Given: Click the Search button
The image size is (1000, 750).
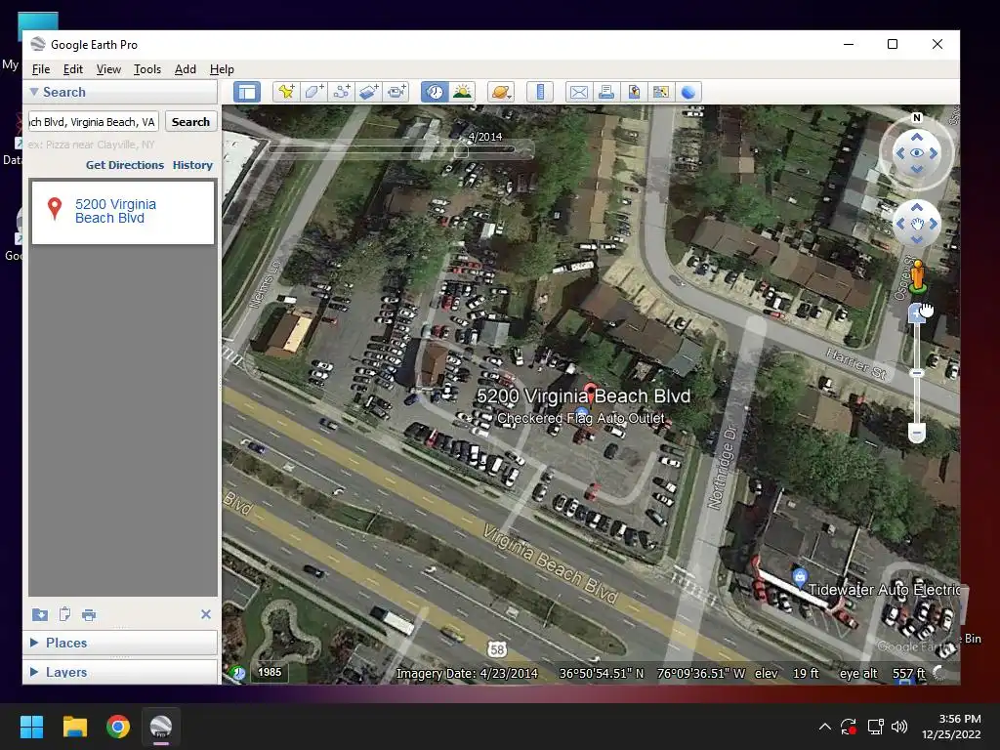Looking at the screenshot, I should pos(190,122).
